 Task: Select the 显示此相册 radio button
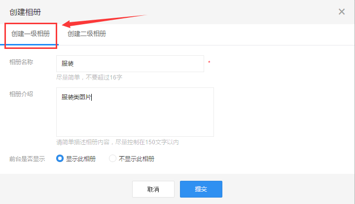(x=60, y=159)
